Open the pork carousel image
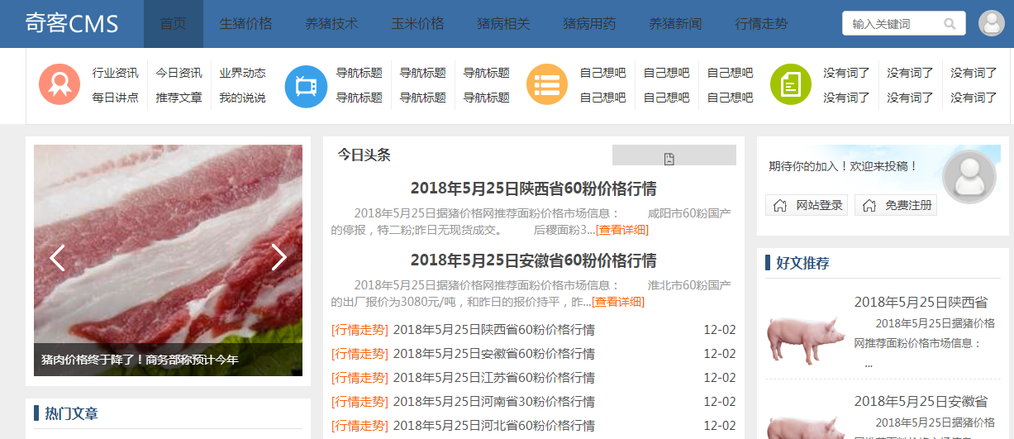This screenshot has height=439, width=1014. click(168, 260)
